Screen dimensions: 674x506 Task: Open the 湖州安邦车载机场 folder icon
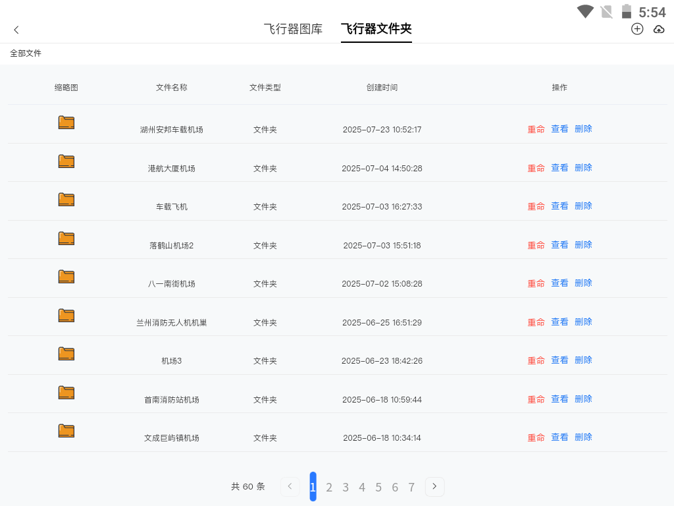(x=66, y=122)
